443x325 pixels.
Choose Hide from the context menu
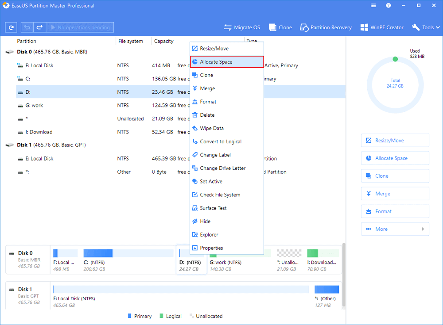tap(227, 221)
